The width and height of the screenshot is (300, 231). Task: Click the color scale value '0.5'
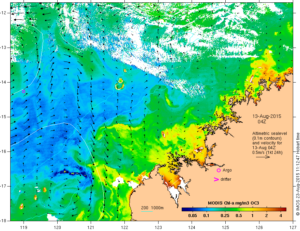[239, 216]
